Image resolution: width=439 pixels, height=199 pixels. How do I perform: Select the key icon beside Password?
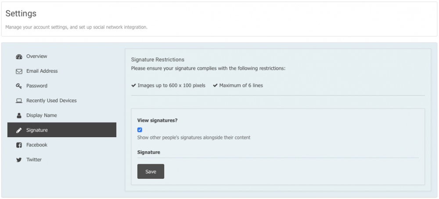19,86
